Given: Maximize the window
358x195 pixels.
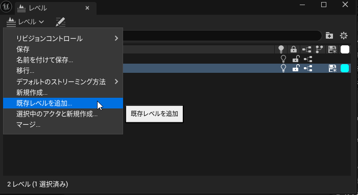Looking at the screenshot, I should tap(324, 5).
